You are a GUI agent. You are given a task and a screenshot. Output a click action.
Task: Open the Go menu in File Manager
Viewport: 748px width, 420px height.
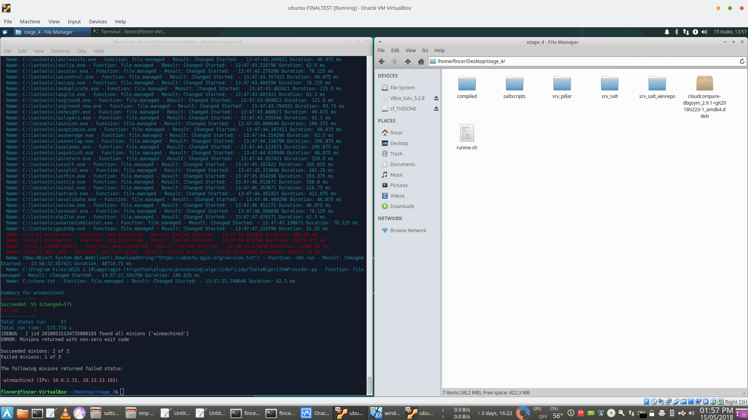[x=425, y=51]
